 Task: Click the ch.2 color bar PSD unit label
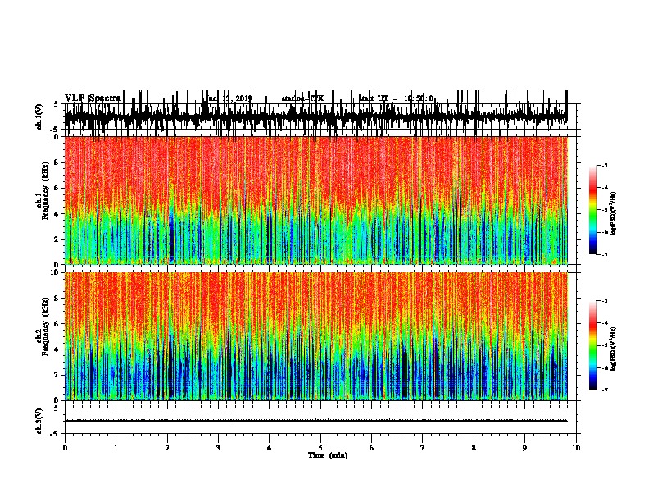(x=614, y=349)
